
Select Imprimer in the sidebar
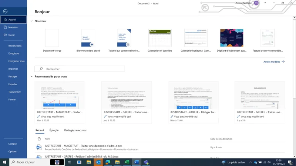point(13,69)
